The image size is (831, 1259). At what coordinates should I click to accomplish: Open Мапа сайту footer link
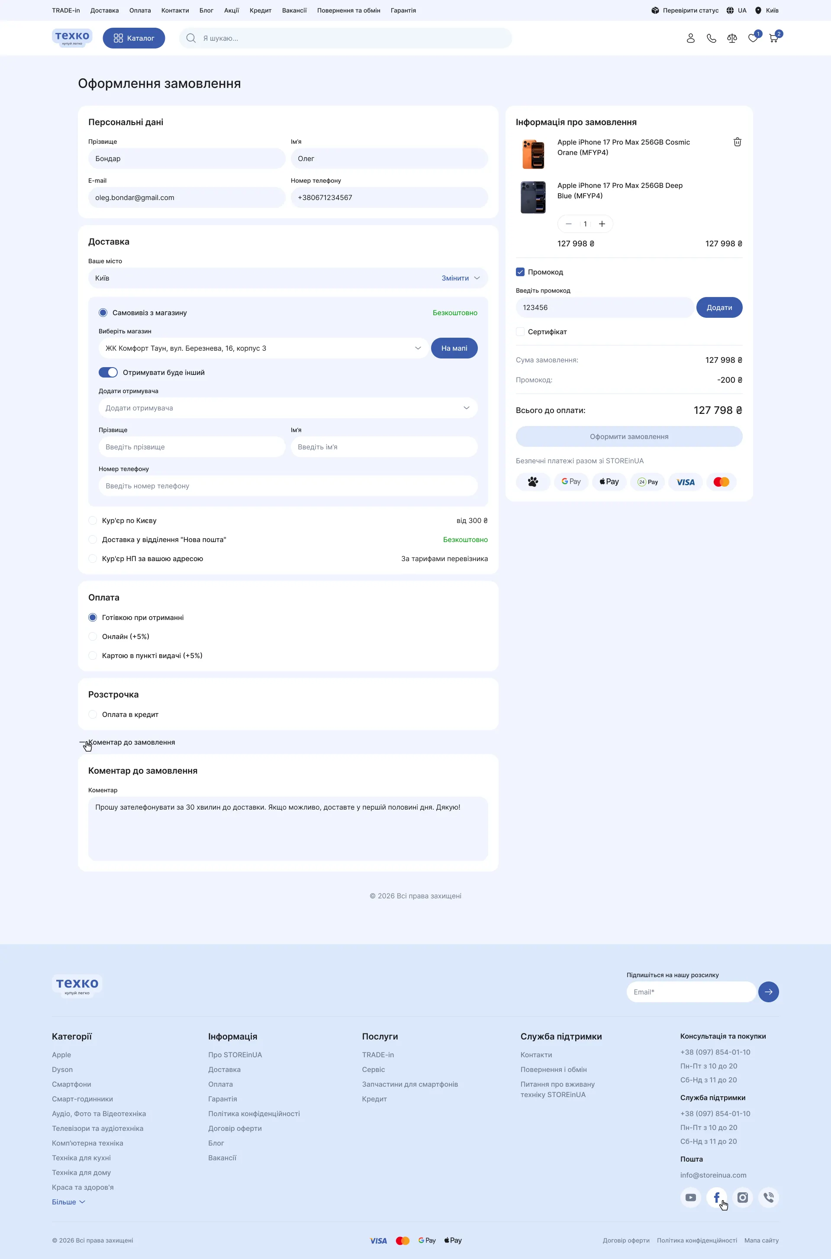click(762, 1240)
